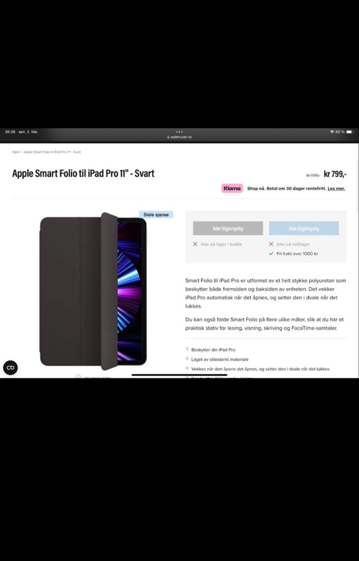Open the Smart Folio product image

(93, 291)
